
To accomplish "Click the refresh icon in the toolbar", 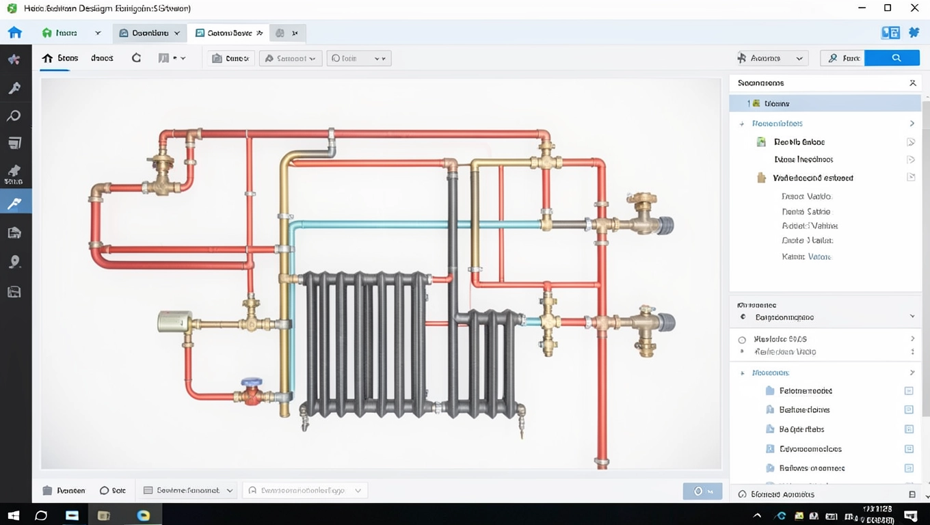I will point(136,58).
